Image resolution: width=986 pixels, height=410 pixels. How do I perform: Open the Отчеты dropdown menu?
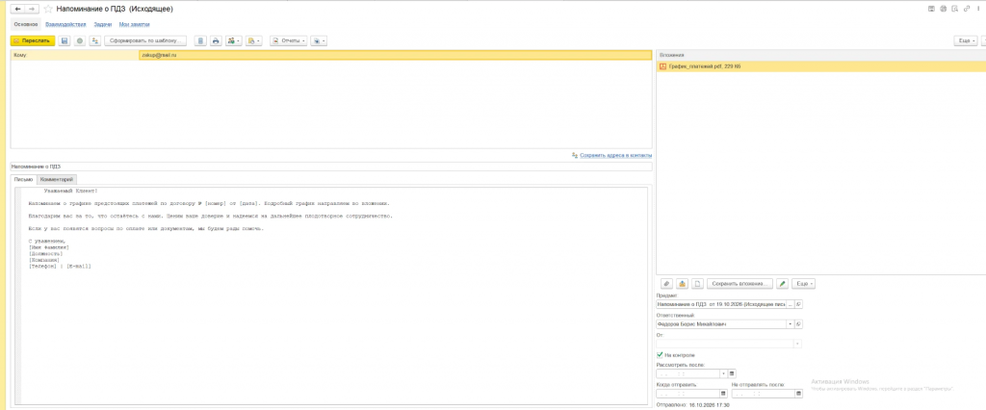(x=289, y=40)
